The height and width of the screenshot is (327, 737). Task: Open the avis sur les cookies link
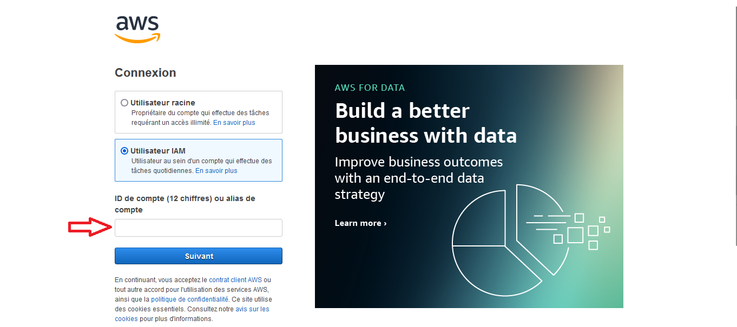click(x=252, y=309)
